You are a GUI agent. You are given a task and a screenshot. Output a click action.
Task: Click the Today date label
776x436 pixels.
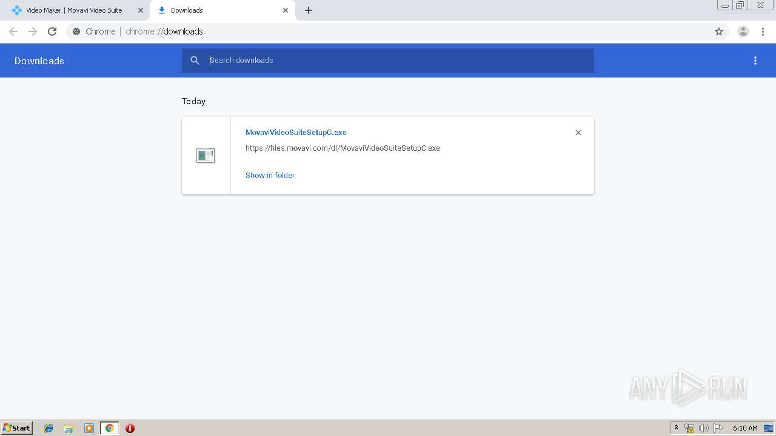(x=194, y=101)
